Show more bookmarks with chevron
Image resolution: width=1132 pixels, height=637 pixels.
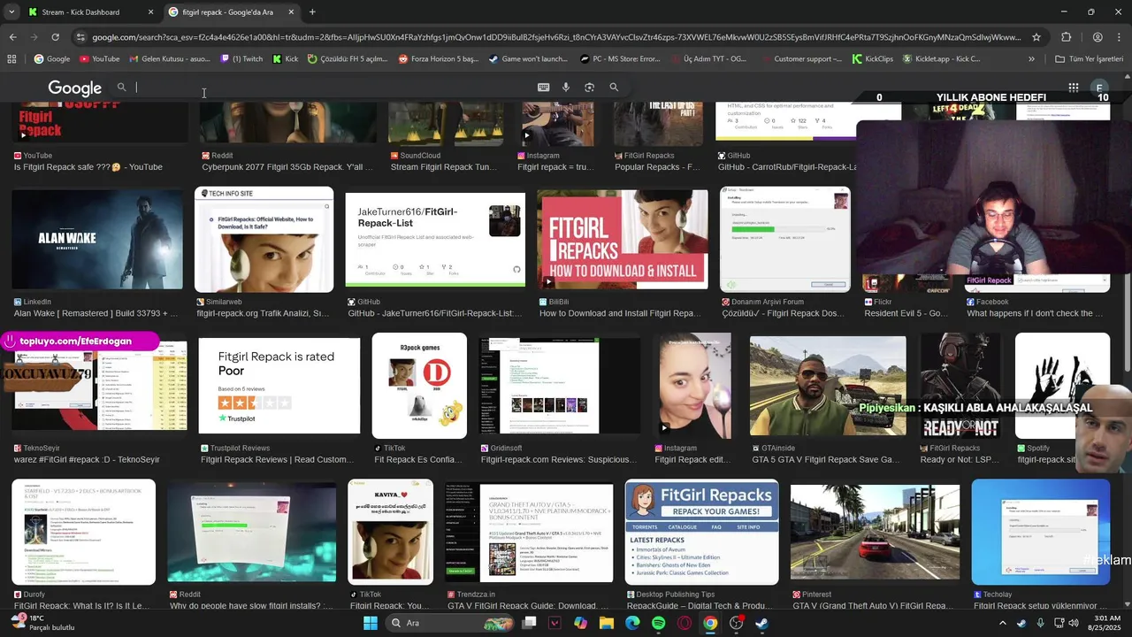click(1031, 59)
